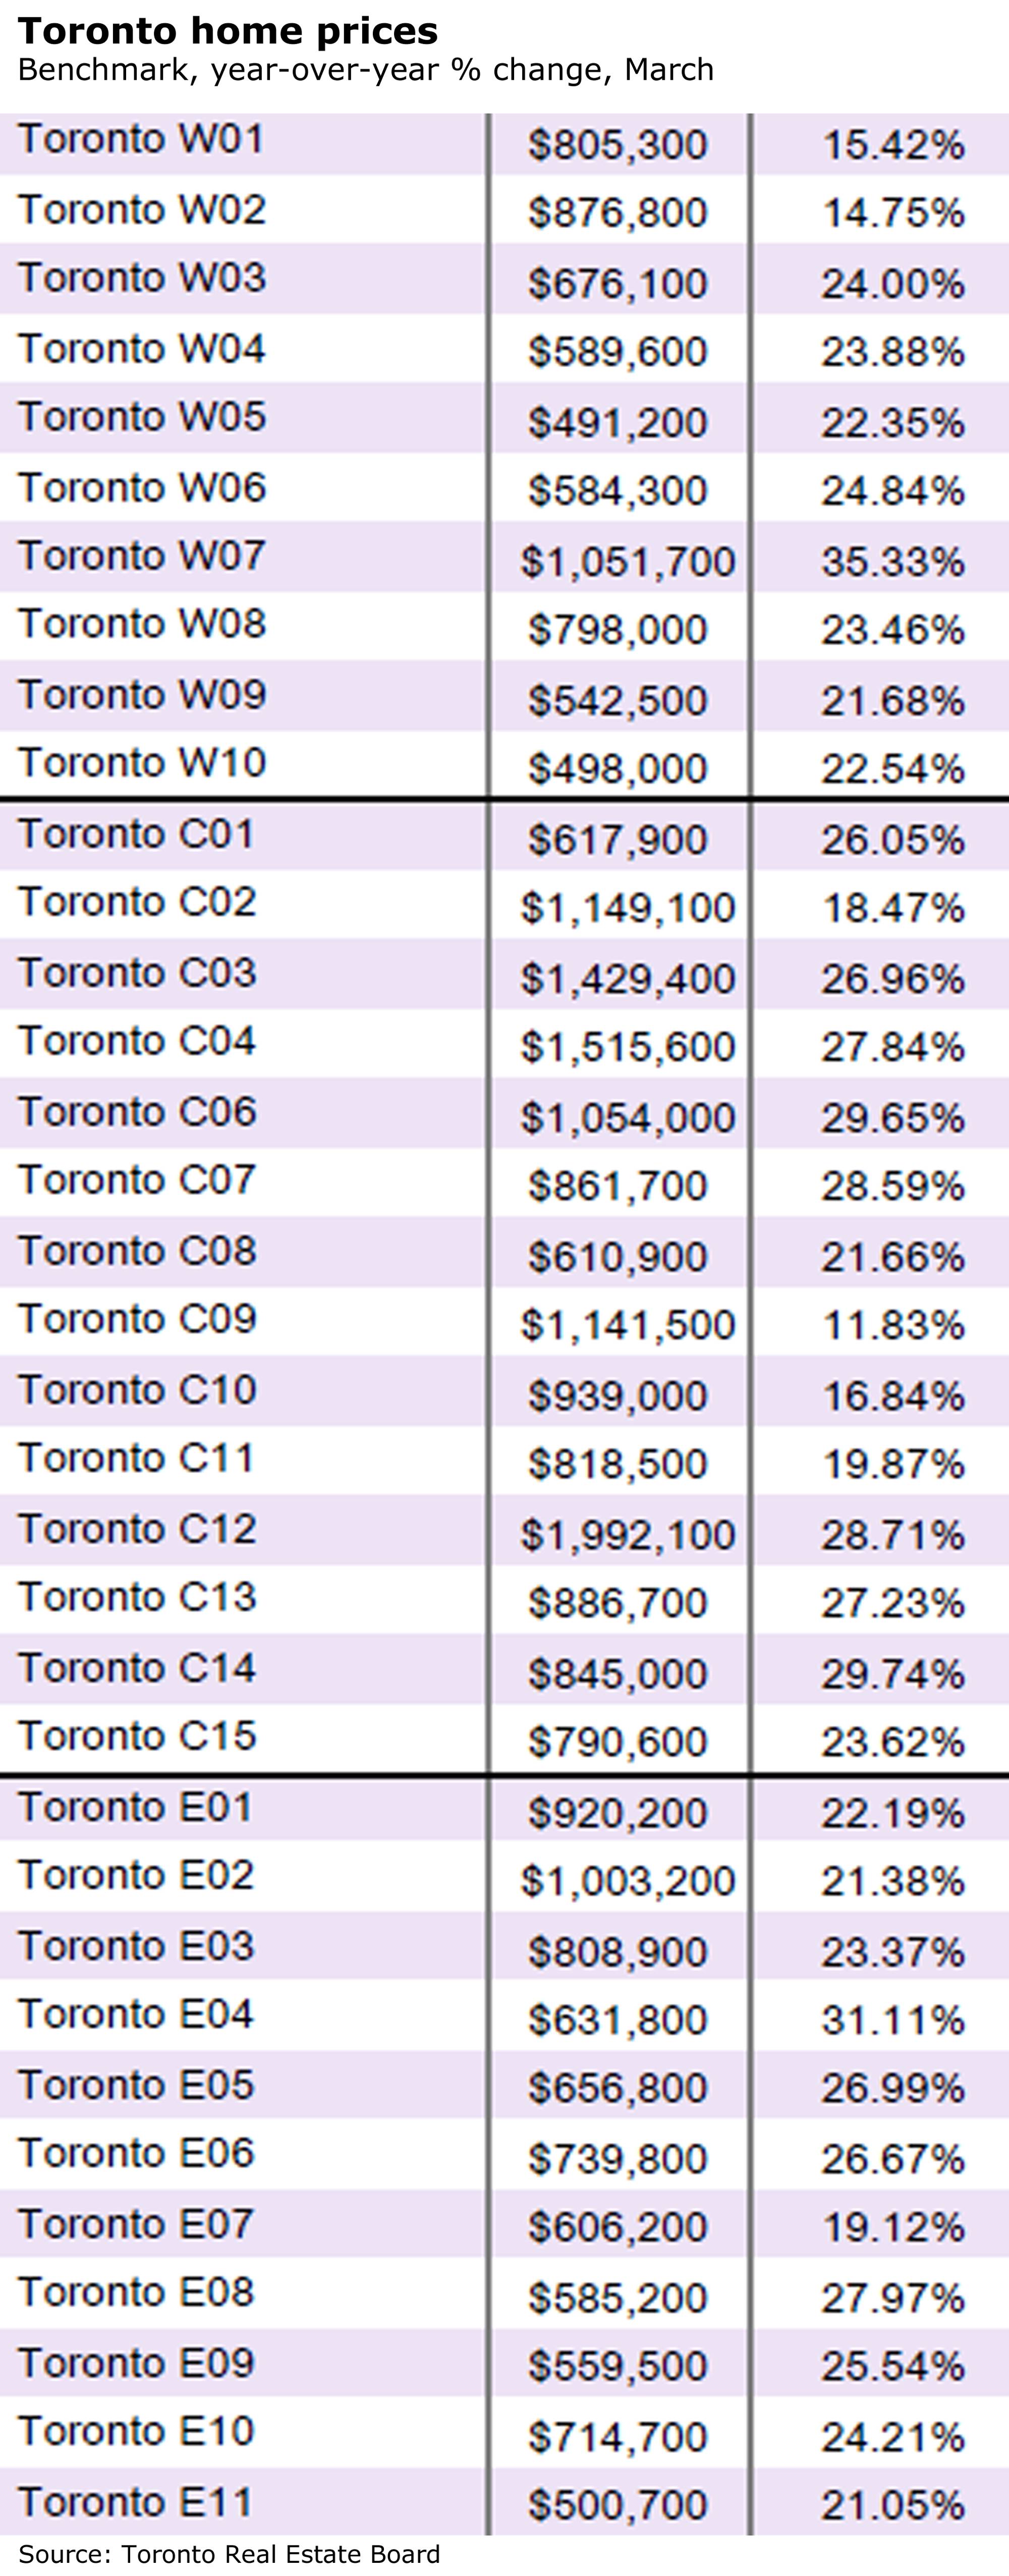The width and height of the screenshot is (1009, 2576).
Task: Click the Toronto E01 row label
Action: [135, 1807]
